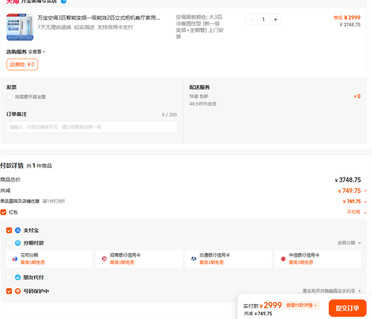
Task: Select the 运费险 shipping insurance option
Action: coord(22,64)
